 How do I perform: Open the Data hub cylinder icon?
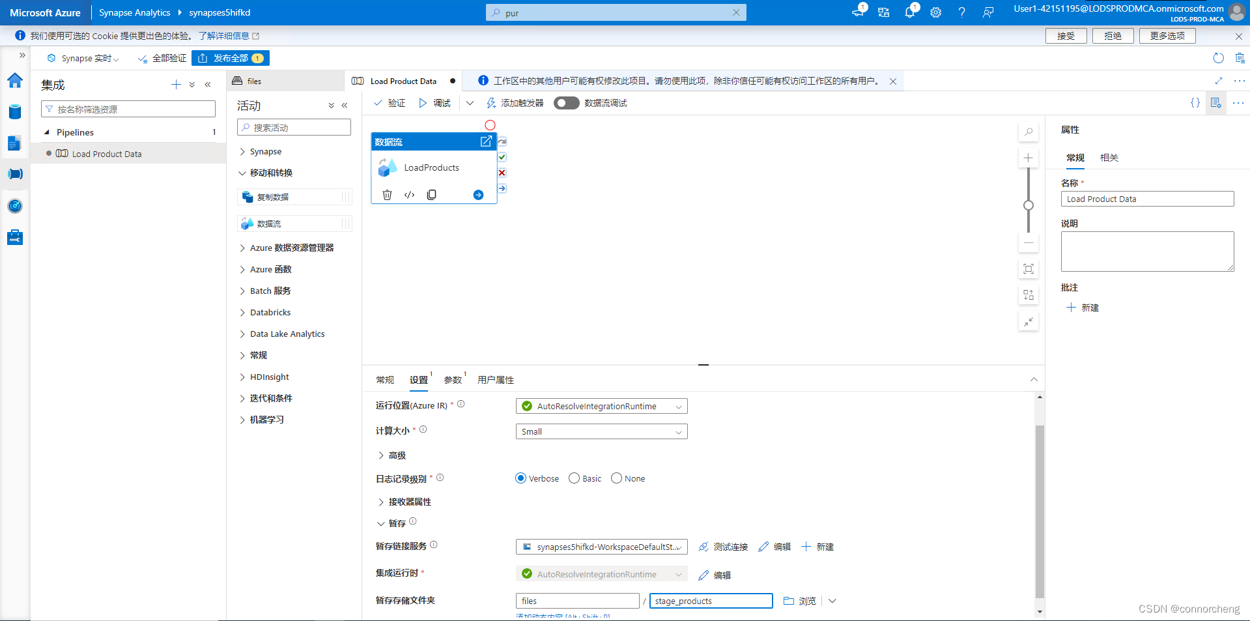point(15,111)
